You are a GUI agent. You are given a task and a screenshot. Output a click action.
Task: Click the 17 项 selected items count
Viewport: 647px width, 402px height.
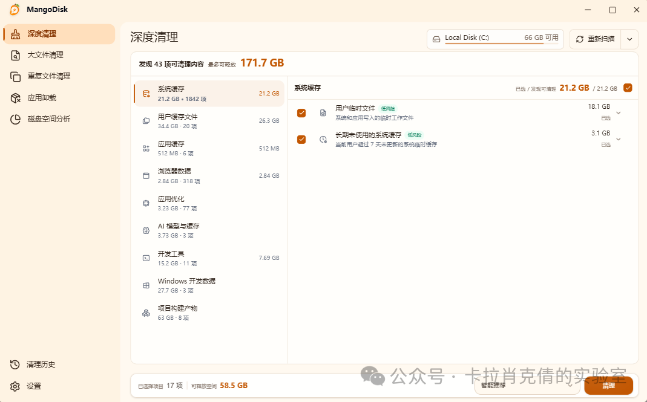pyautogui.click(x=174, y=386)
